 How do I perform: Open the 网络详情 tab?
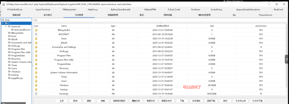168,15
